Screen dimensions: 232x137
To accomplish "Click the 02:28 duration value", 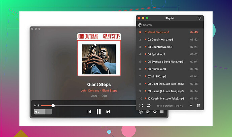I will [194, 47].
